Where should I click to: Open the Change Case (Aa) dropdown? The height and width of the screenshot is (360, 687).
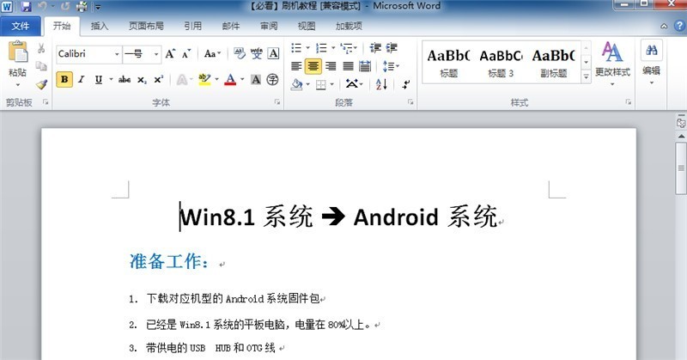click(212, 54)
